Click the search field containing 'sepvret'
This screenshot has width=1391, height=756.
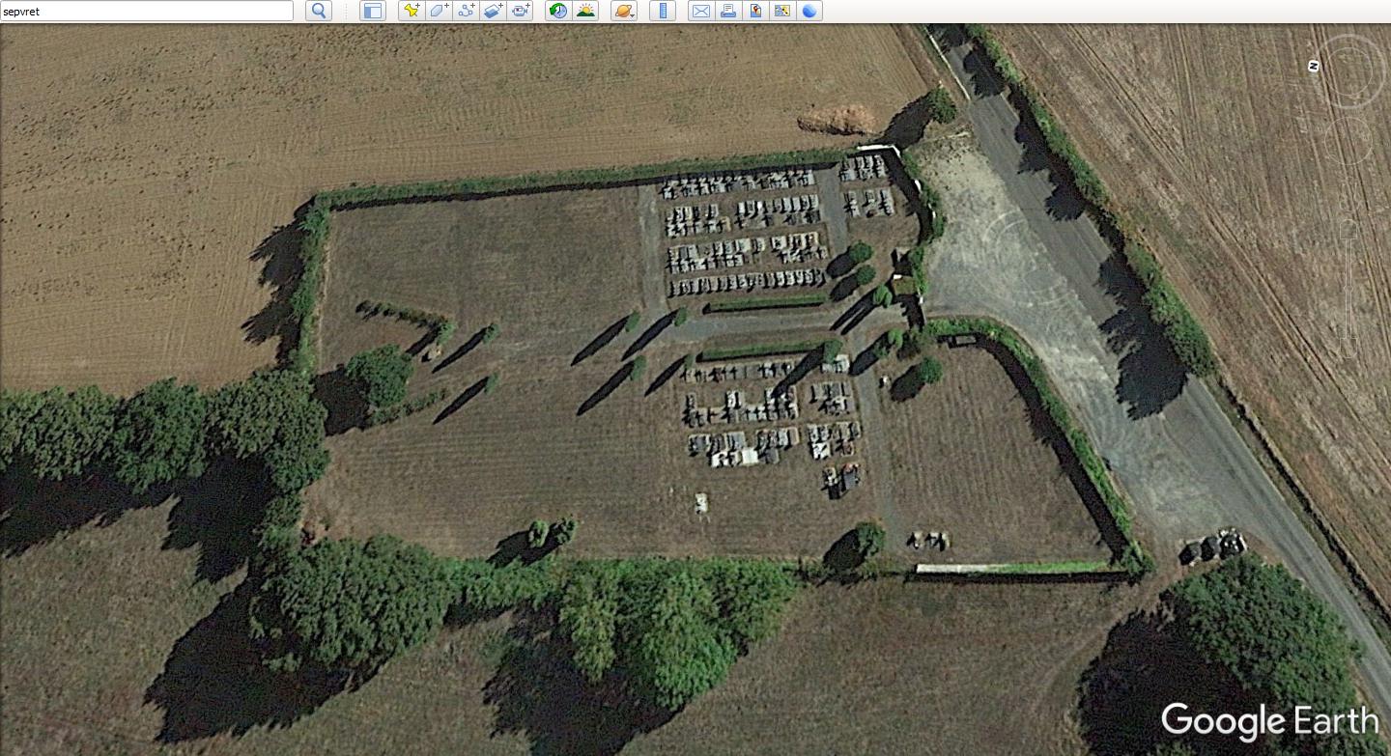tap(147, 11)
